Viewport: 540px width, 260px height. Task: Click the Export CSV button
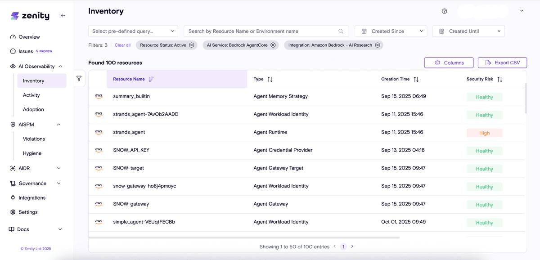coord(502,63)
